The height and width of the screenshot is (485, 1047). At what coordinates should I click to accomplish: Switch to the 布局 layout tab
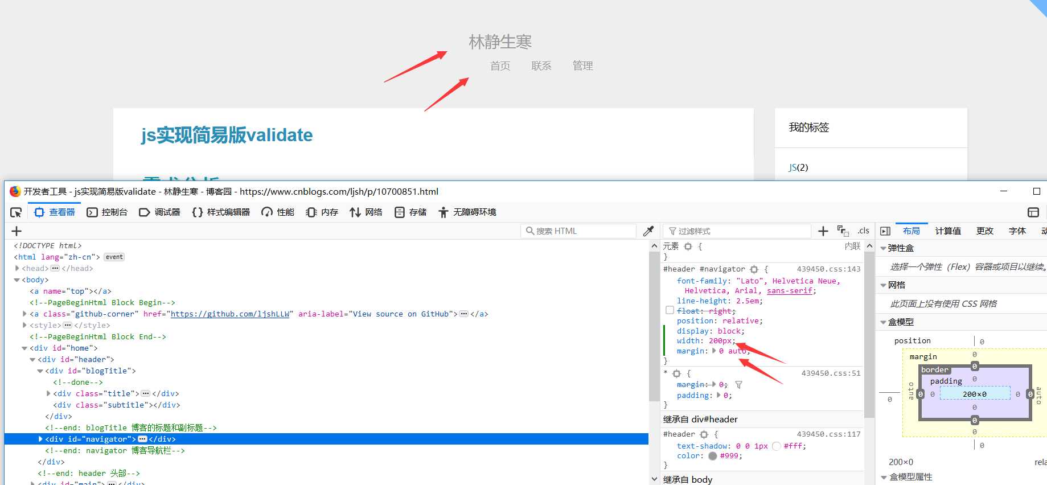(x=911, y=231)
